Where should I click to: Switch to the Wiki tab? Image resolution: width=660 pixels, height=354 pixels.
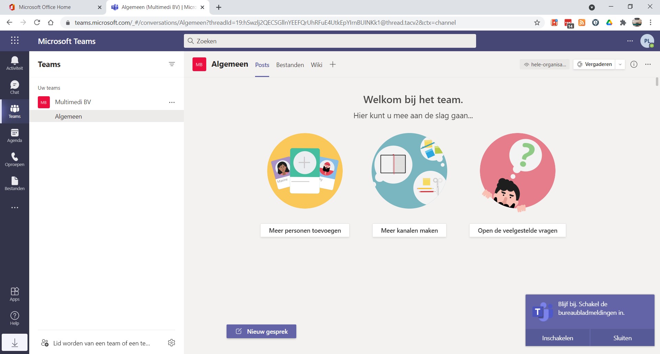coord(317,65)
